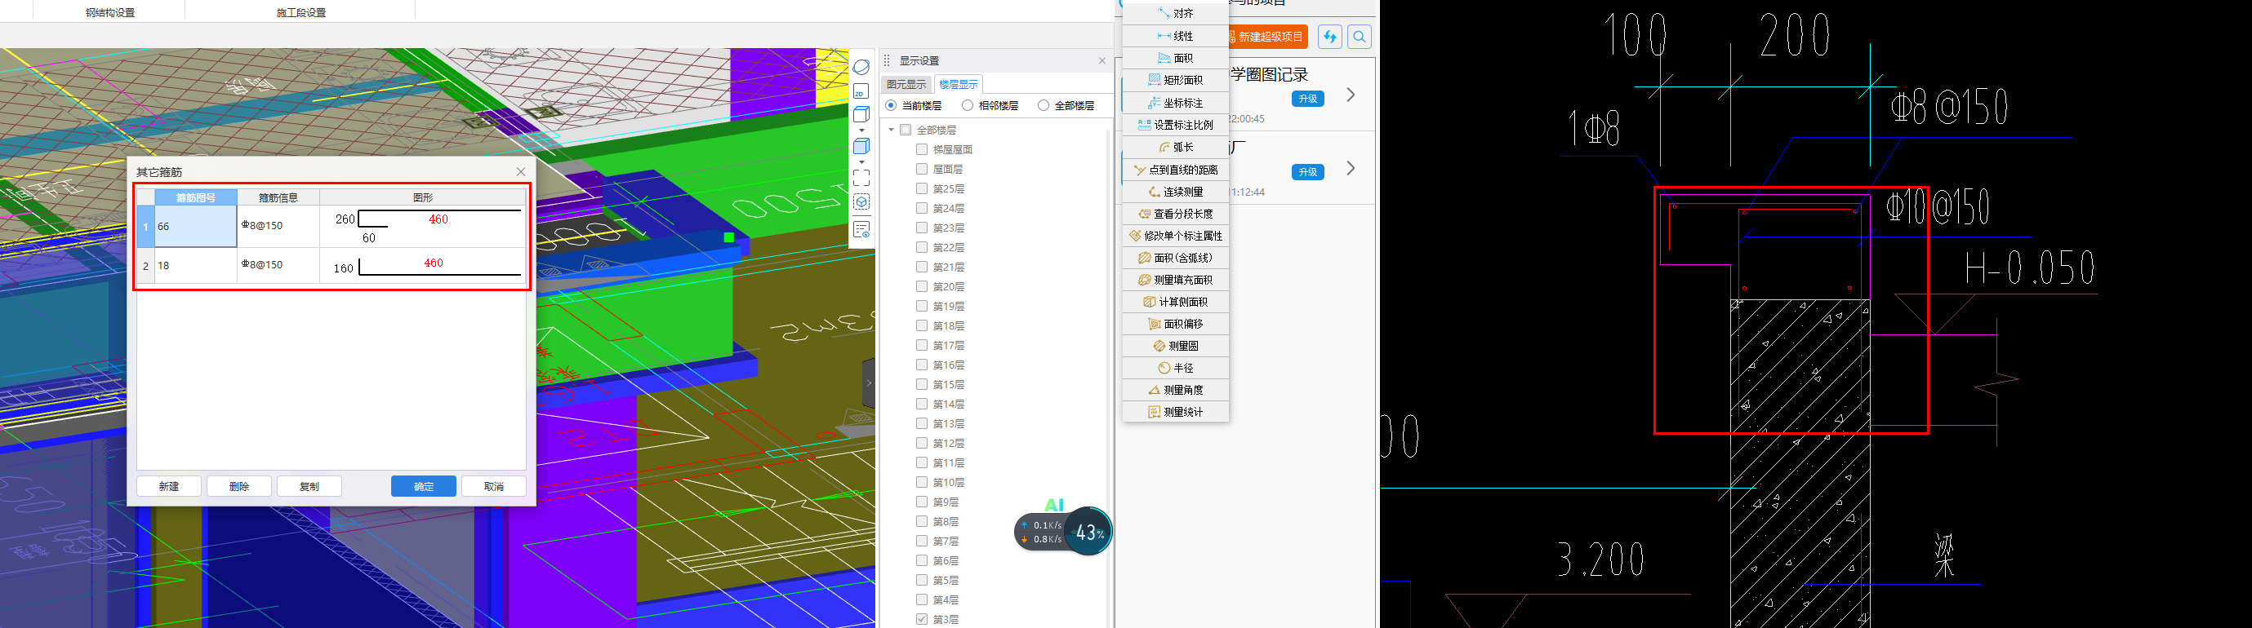Select the 箍筋图号 cell showing 66
Image resolution: width=2252 pixels, height=628 pixels.
[x=196, y=226]
